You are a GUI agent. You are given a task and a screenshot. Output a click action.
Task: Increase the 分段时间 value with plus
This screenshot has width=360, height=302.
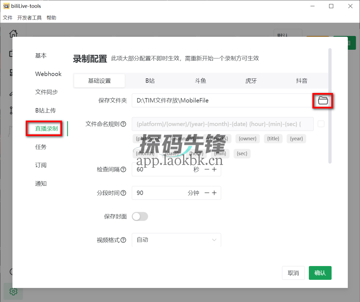click(x=214, y=193)
